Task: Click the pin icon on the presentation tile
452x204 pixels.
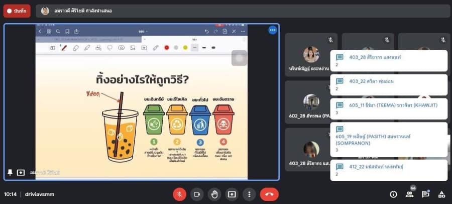Action: 10,172
